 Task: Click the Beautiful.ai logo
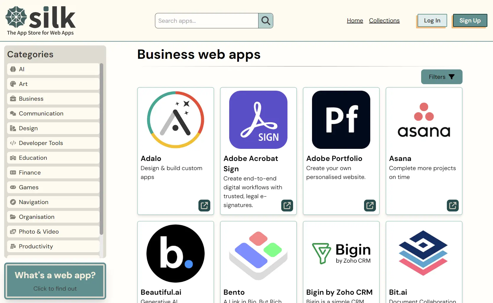[176, 253]
